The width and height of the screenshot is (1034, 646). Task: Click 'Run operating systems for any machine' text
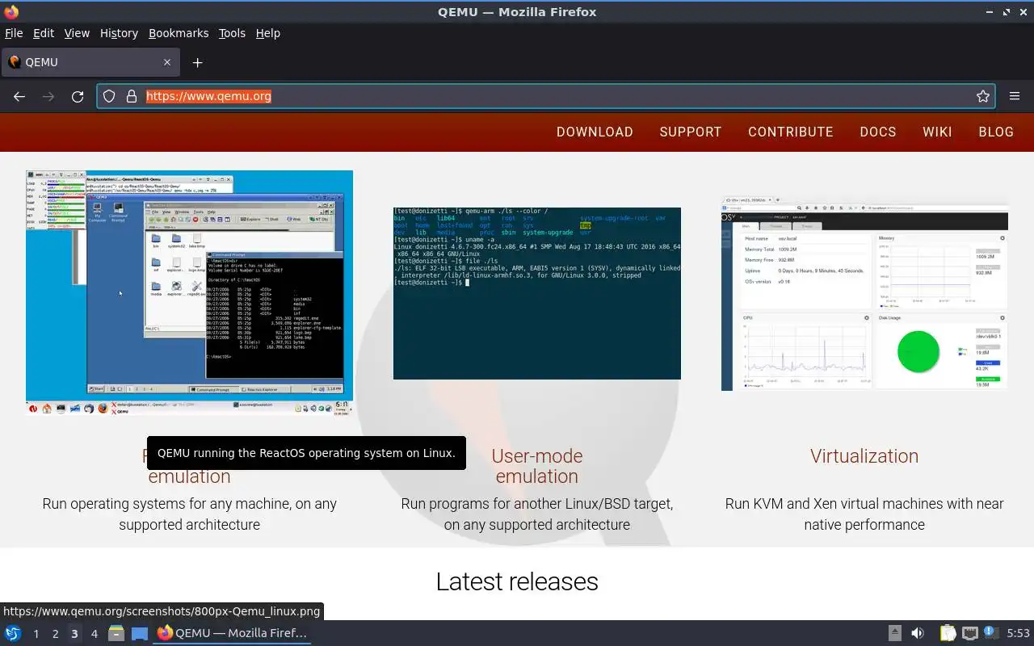click(x=189, y=514)
